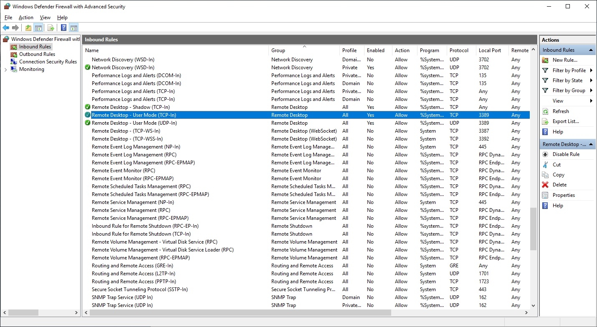
Task: Click New Rule in the Actions pane
Action: pyautogui.click(x=564, y=60)
